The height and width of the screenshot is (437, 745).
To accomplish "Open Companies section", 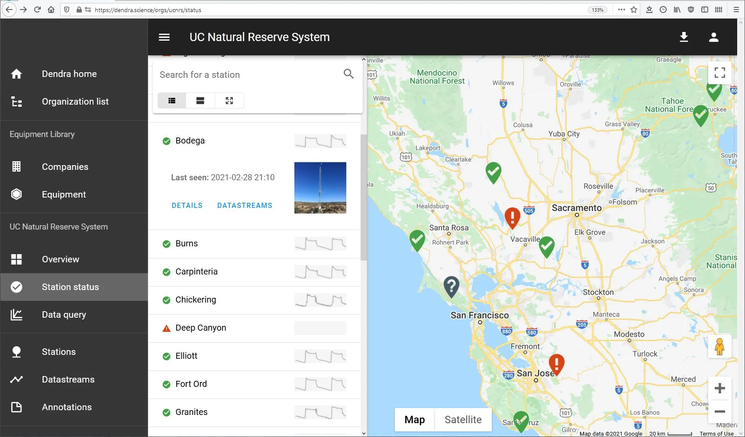I will pos(74,167).
